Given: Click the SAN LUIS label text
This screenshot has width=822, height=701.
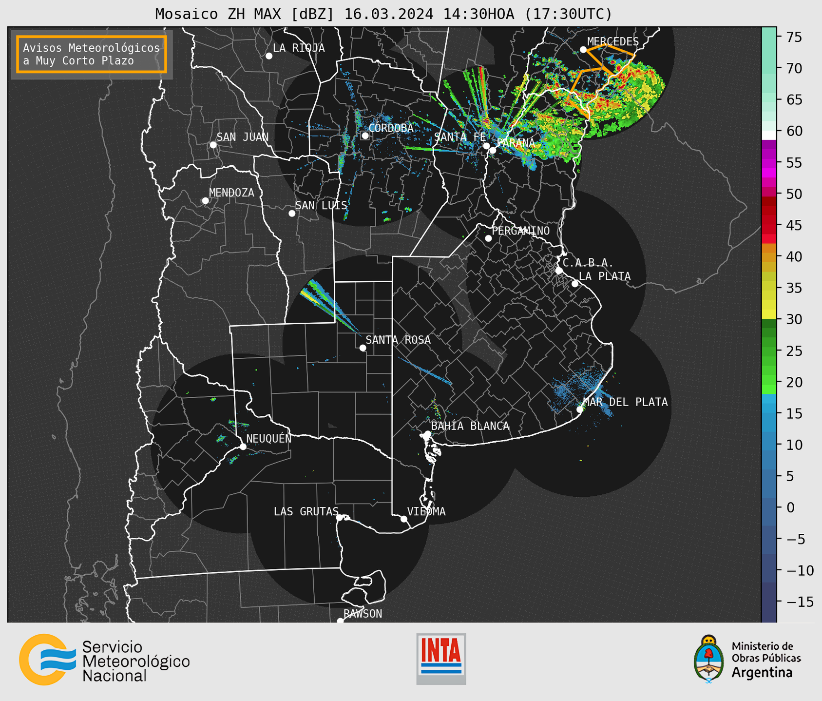Looking at the screenshot, I should [322, 206].
